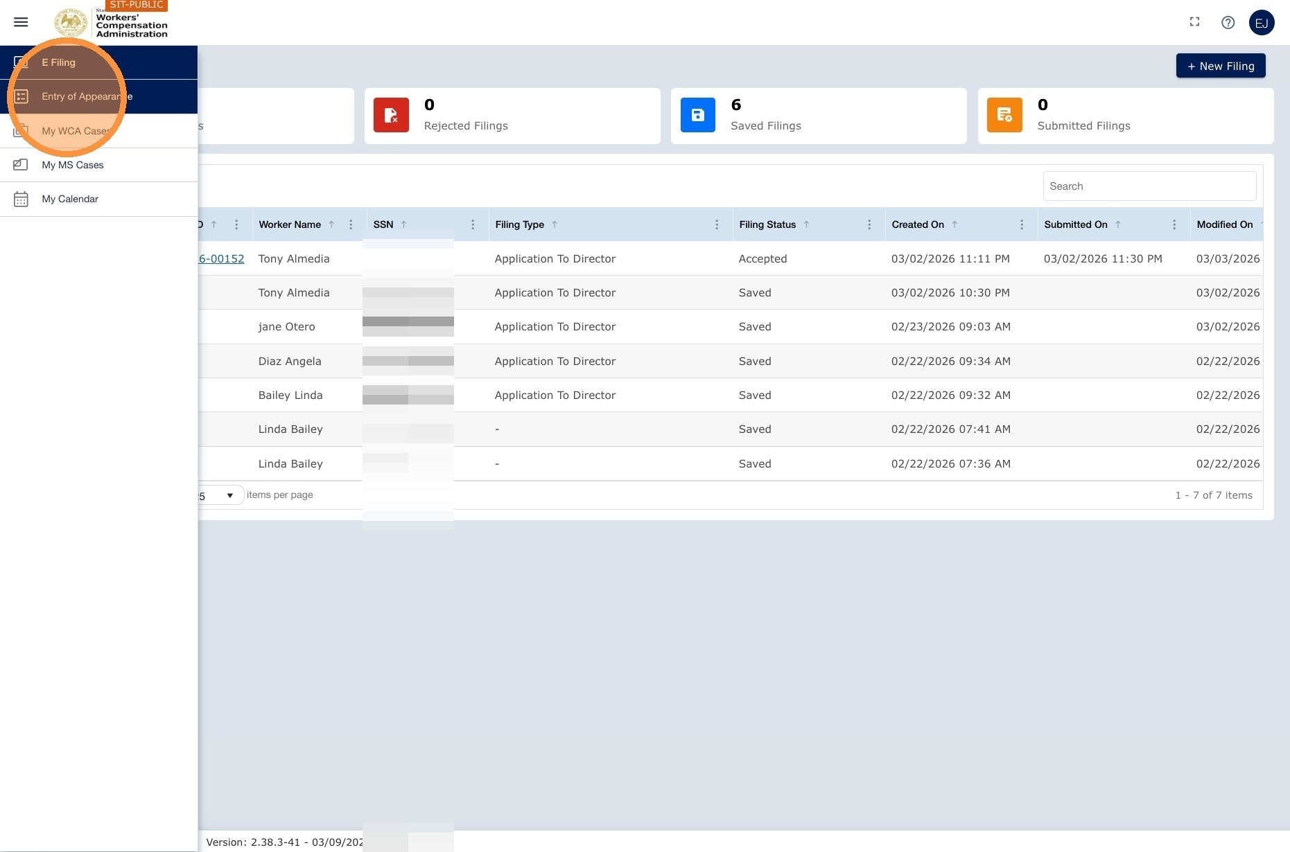1290x852 pixels.
Task: Open Filing Status column options menu
Action: click(869, 224)
